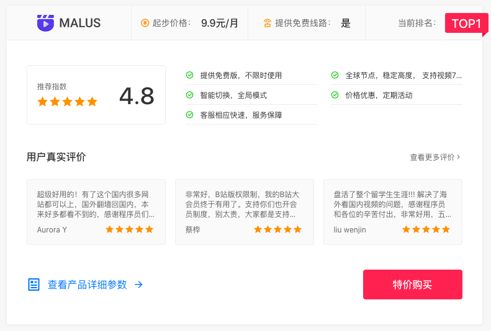Click the arrow icon after 查看产品详细参数
The image size is (491, 331).
138,285
